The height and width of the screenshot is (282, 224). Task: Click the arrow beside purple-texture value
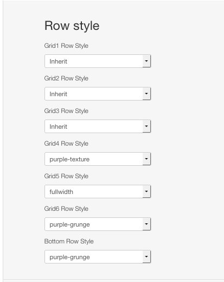tap(146, 159)
